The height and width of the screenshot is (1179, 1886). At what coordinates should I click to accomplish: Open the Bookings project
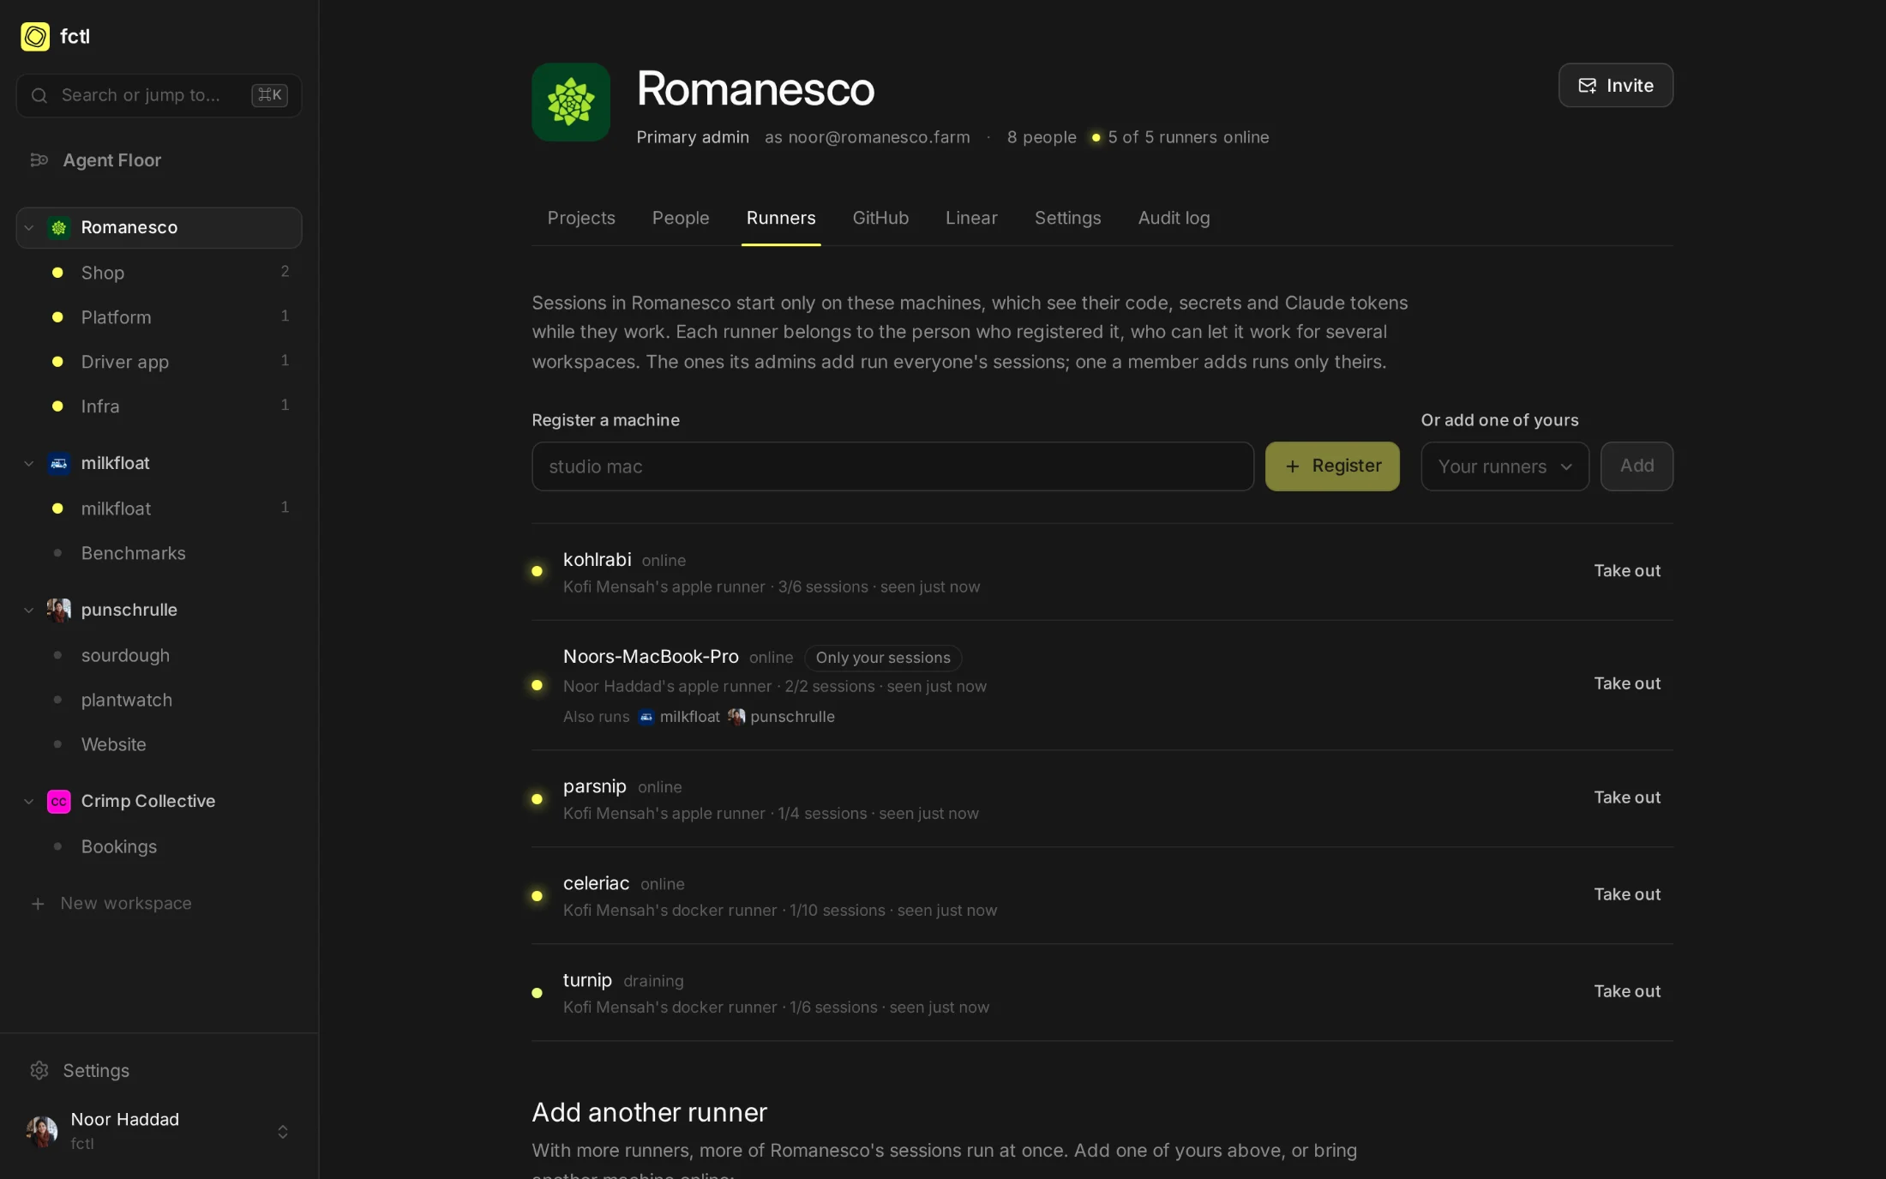pyautogui.click(x=159, y=846)
